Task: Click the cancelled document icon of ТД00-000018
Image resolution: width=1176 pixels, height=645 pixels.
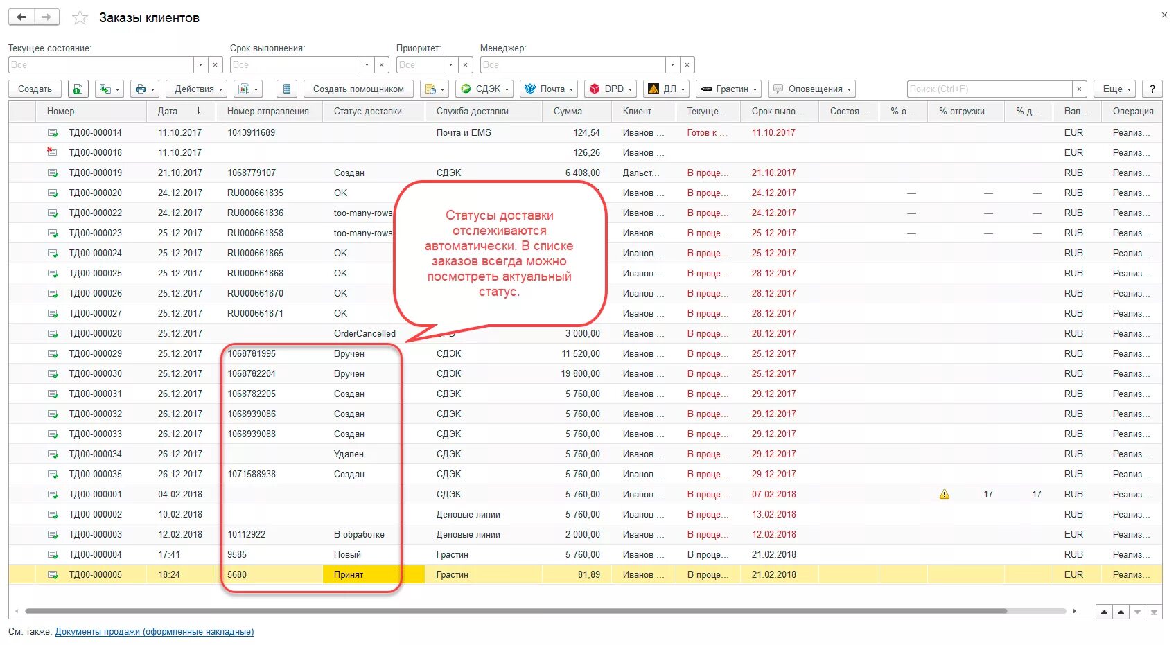Action: pyautogui.click(x=52, y=152)
